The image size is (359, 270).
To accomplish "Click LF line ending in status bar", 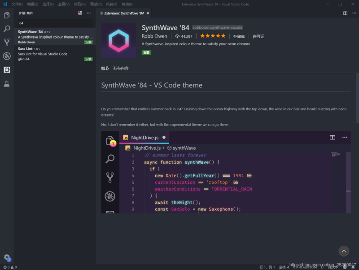I will [323, 267].
